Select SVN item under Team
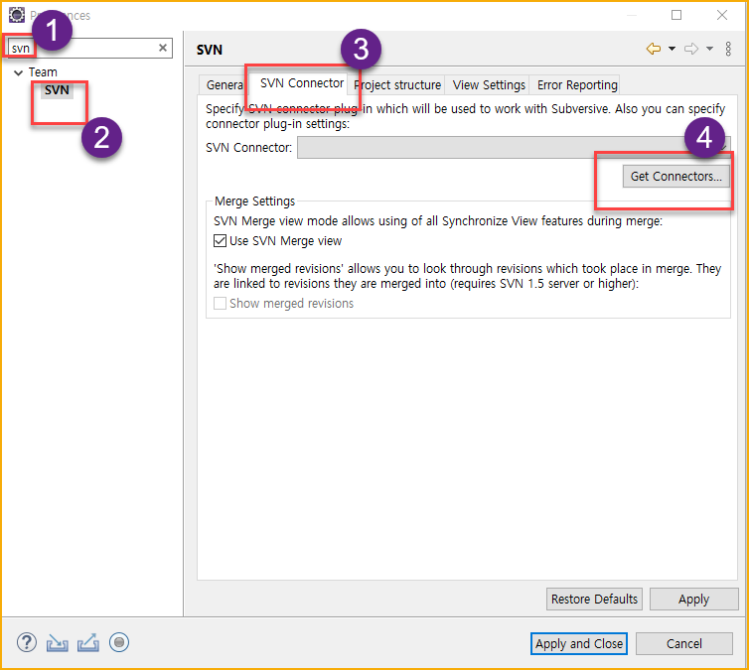749x670 pixels. [57, 89]
